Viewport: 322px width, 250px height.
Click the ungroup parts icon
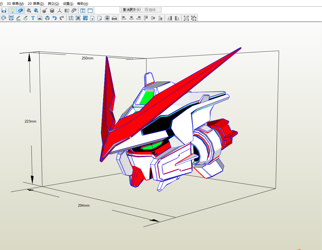pyautogui.click(x=194, y=18)
